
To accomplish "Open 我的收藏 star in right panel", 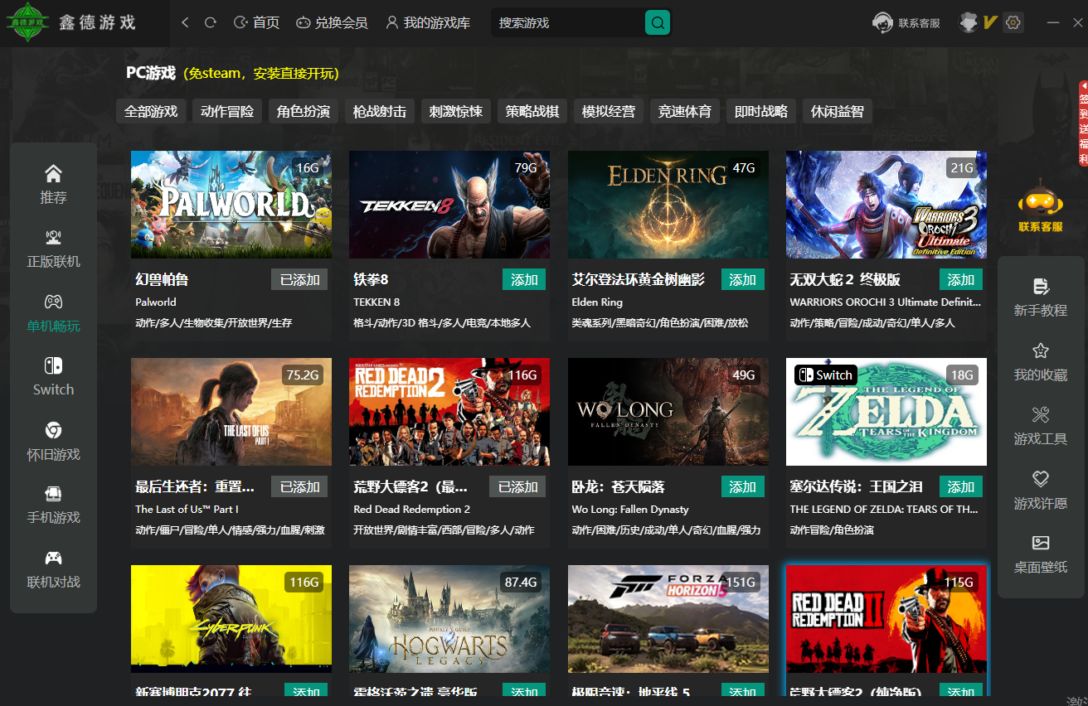I will point(1041,362).
